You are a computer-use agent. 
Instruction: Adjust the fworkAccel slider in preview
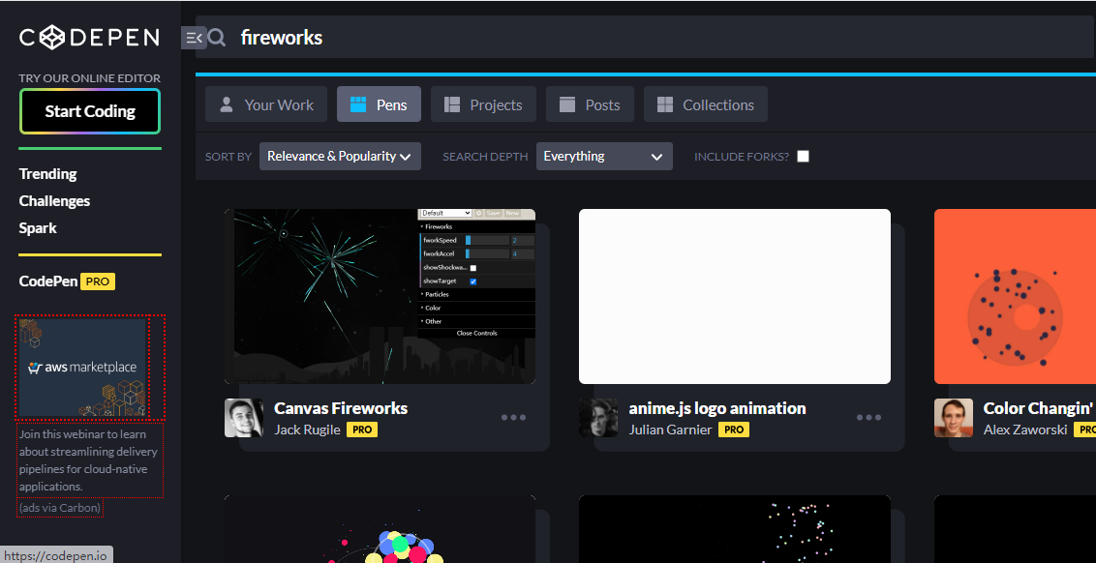487,254
